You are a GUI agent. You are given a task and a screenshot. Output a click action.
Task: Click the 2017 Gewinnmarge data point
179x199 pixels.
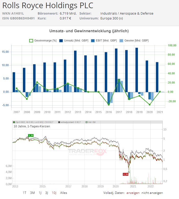(119, 80)
